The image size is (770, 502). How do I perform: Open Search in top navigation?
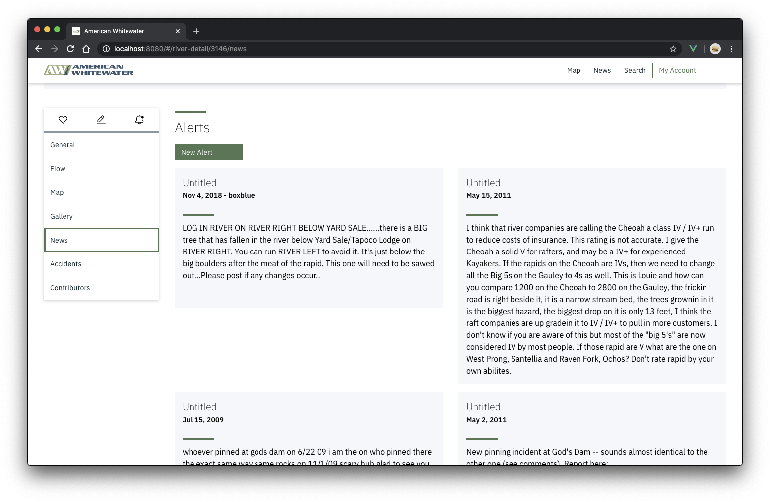(x=635, y=70)
